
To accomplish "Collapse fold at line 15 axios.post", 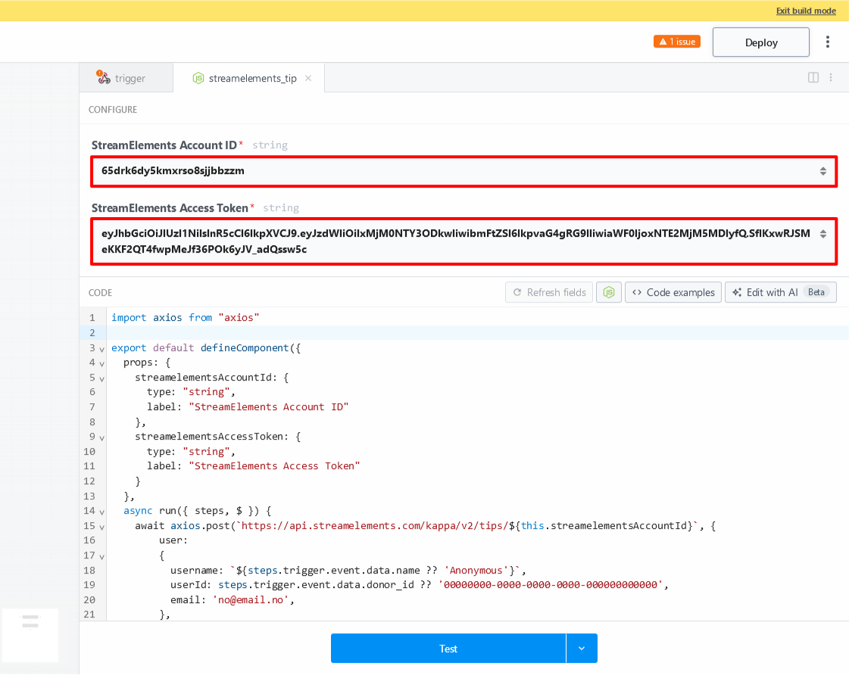I will (101, 527).
